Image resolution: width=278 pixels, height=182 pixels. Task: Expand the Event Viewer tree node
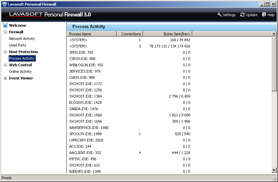point(5,78)
